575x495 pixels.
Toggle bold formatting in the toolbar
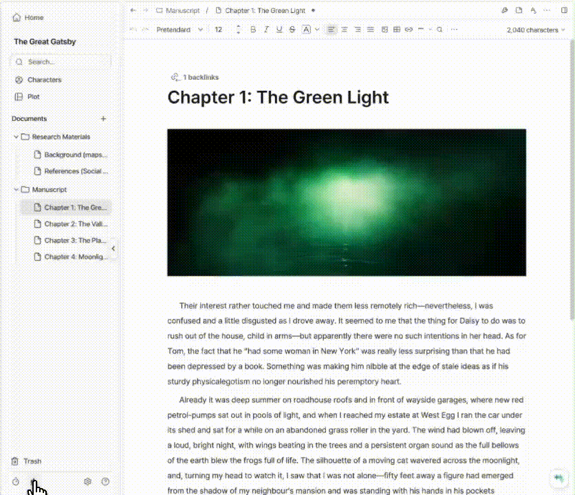[253, 30]
